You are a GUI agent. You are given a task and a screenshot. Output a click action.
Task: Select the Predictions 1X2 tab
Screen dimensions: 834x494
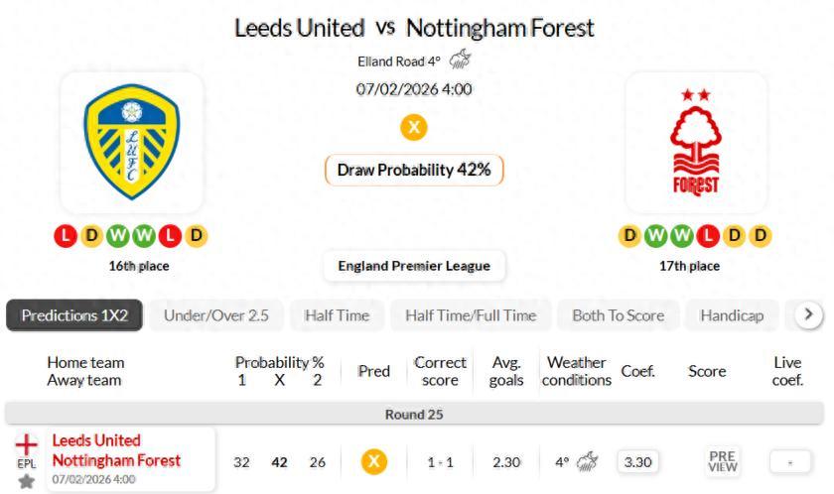75,315
